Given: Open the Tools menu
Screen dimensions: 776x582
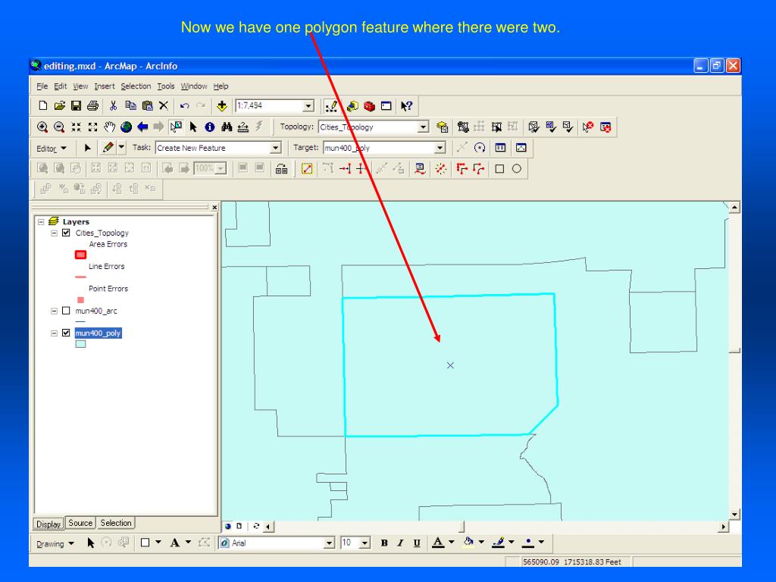Looking at the screenshot, I should (166, 86).
